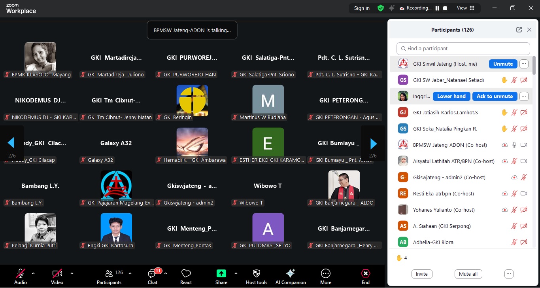Open Host tools shield icon

pos(257,273)
